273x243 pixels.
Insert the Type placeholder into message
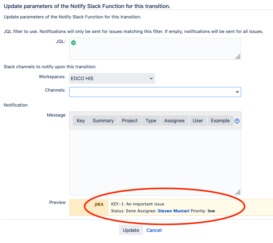point(151,121)
